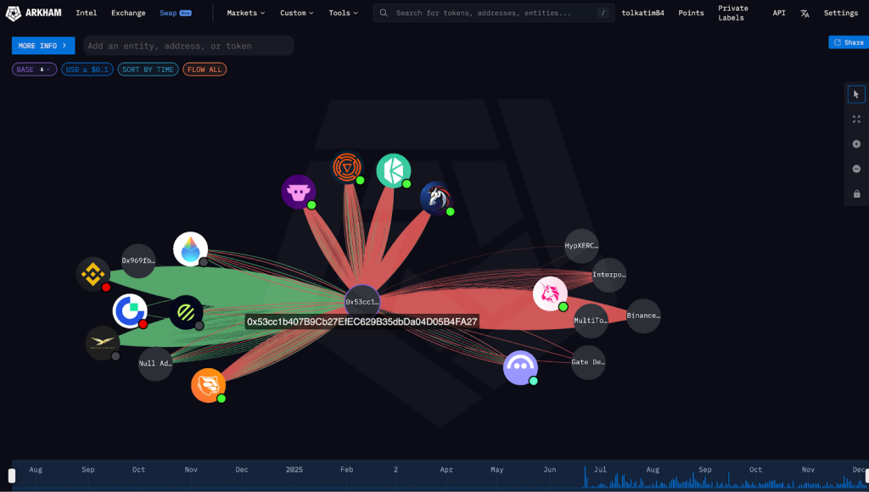Open the Intel menu item
Image resolution: width=869 pixels, height=492 pixels.
pyautogui.click(x=86, y=14)
